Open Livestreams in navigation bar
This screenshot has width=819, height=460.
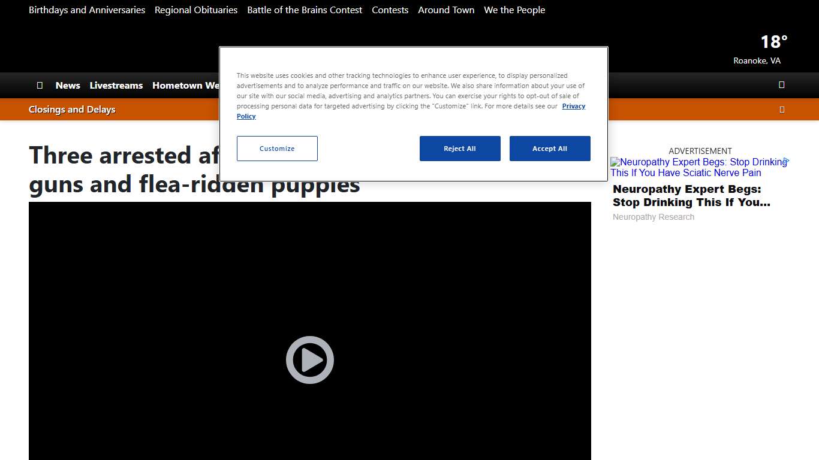coord(116,86)
